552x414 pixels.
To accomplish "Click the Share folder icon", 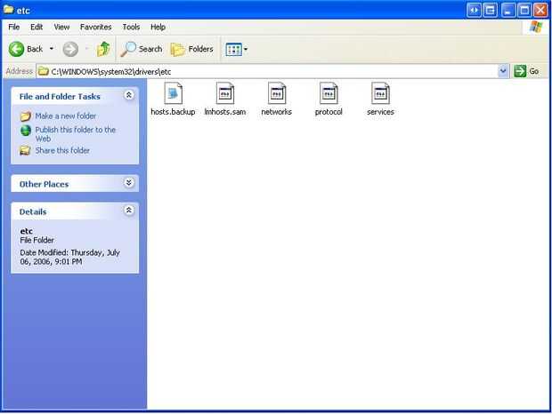I will click(x=25, y=151).
